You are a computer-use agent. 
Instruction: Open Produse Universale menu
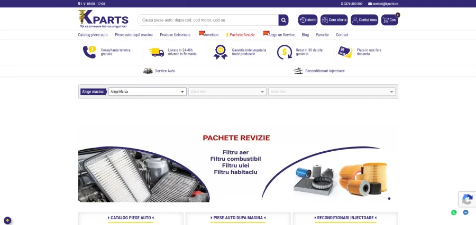(175, 35)
